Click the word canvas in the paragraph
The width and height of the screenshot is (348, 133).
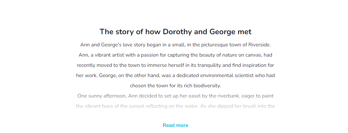(x=254, y=55)
